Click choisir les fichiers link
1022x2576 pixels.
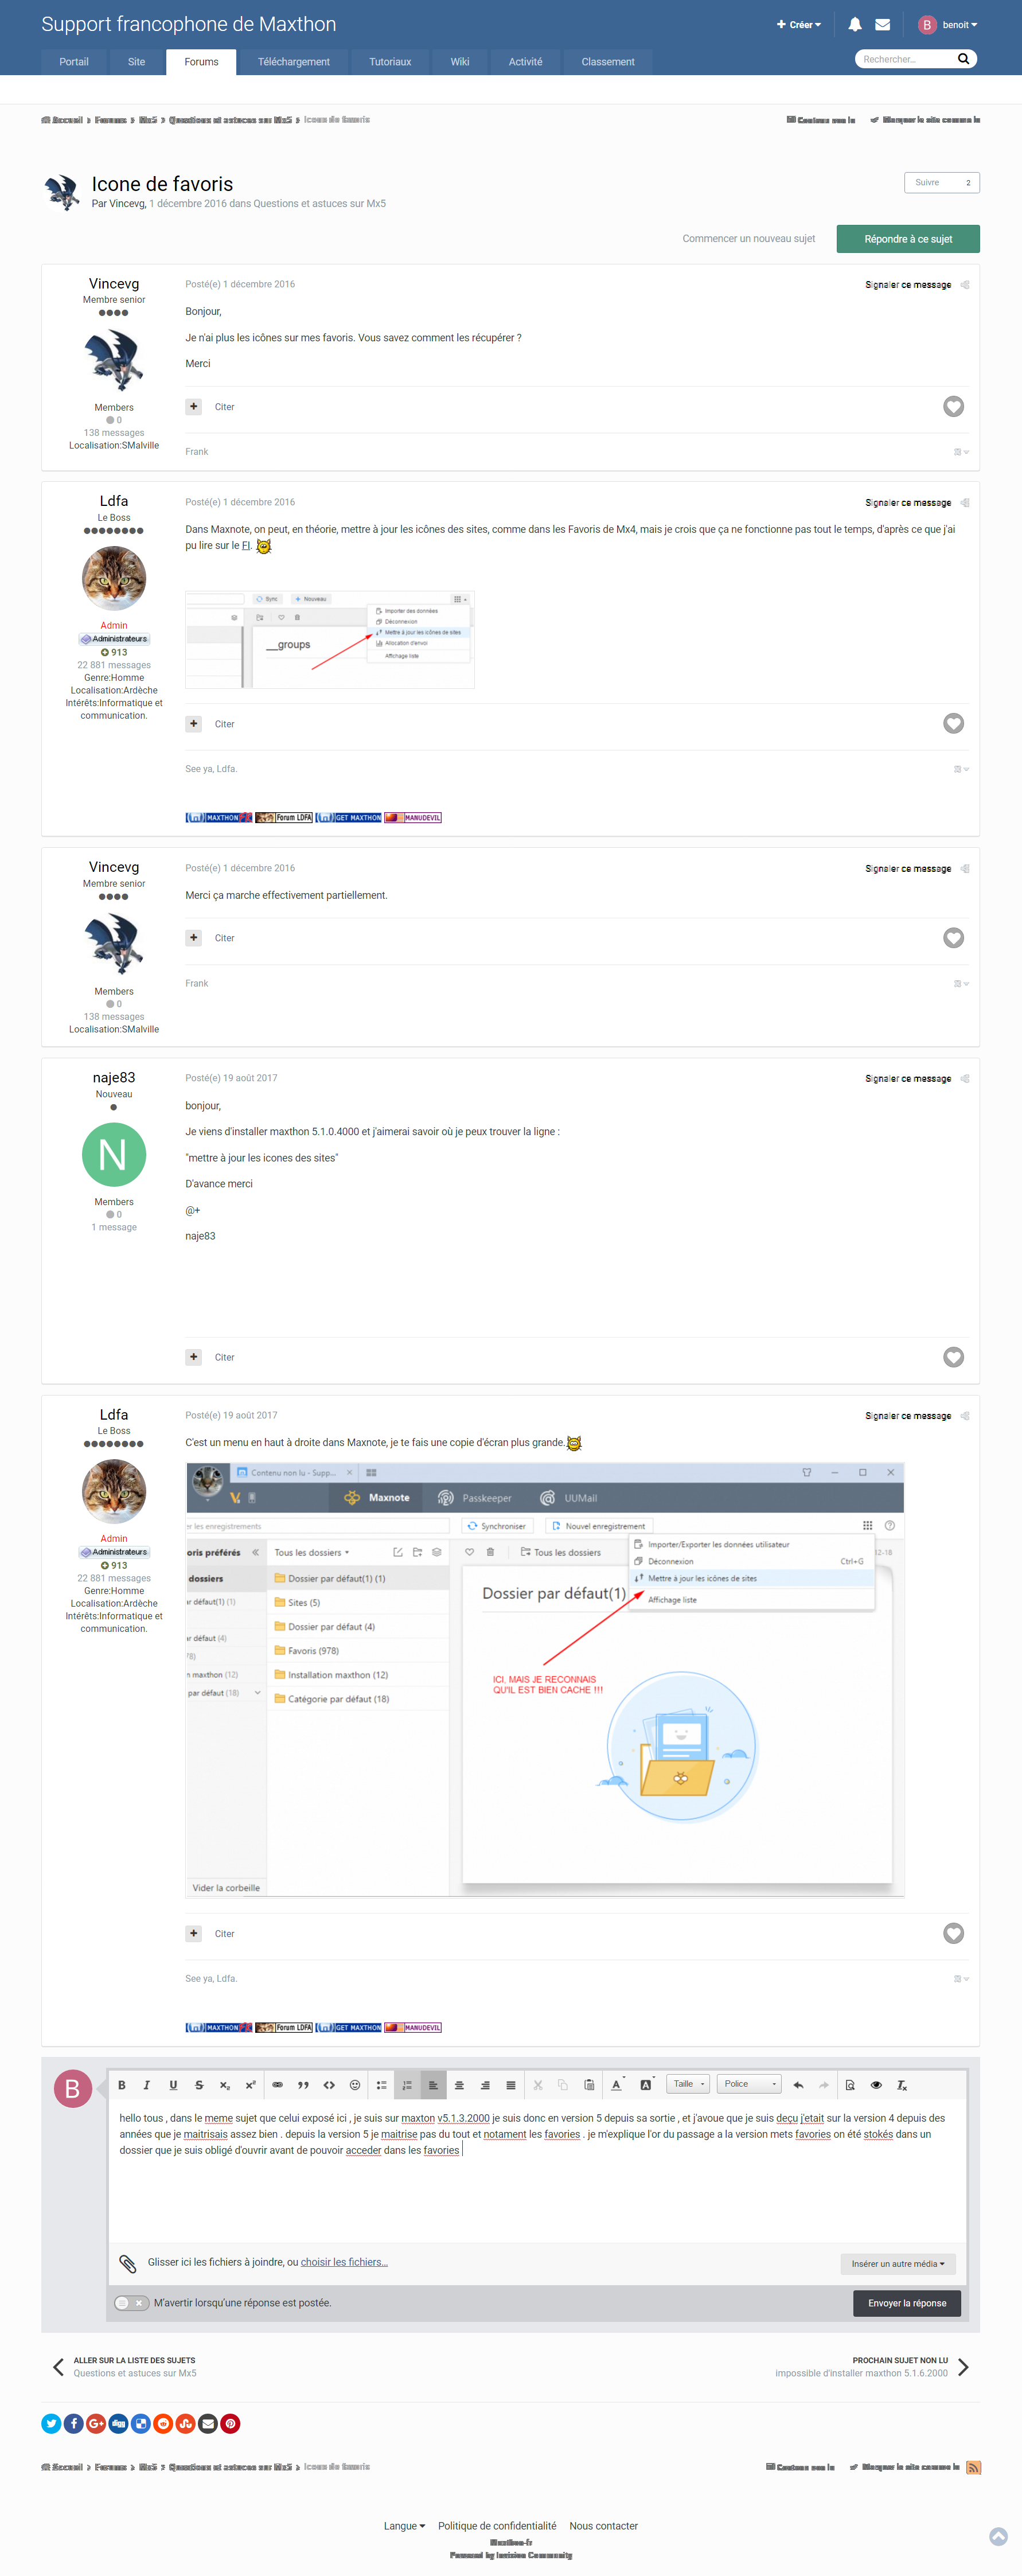pyautogui.click(x=344, y=2262)
